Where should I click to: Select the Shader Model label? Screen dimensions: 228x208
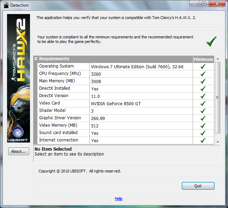[52, 111]
